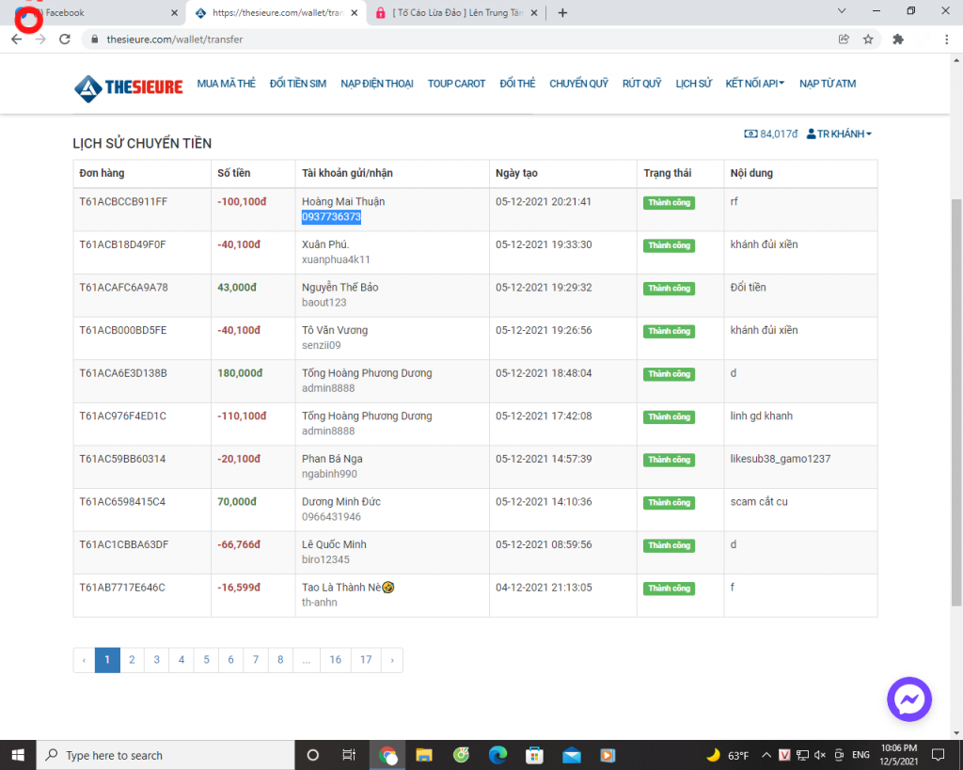The height and width of the screenshot is (770, 963).
Task: Click the next page arrow in pagination
Action: [x=392, y=660]
